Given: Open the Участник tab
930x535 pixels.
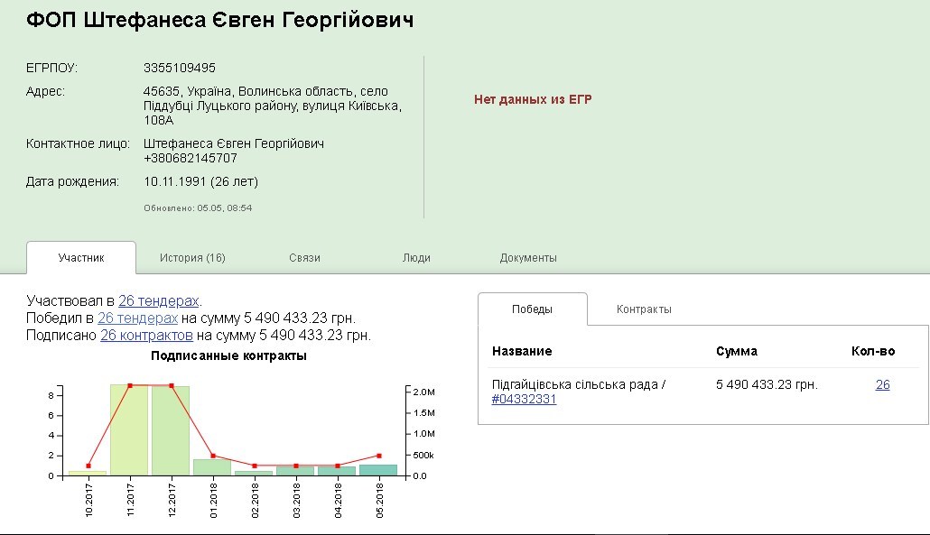Looking at the screenshot, I should (x=81, y=258).
